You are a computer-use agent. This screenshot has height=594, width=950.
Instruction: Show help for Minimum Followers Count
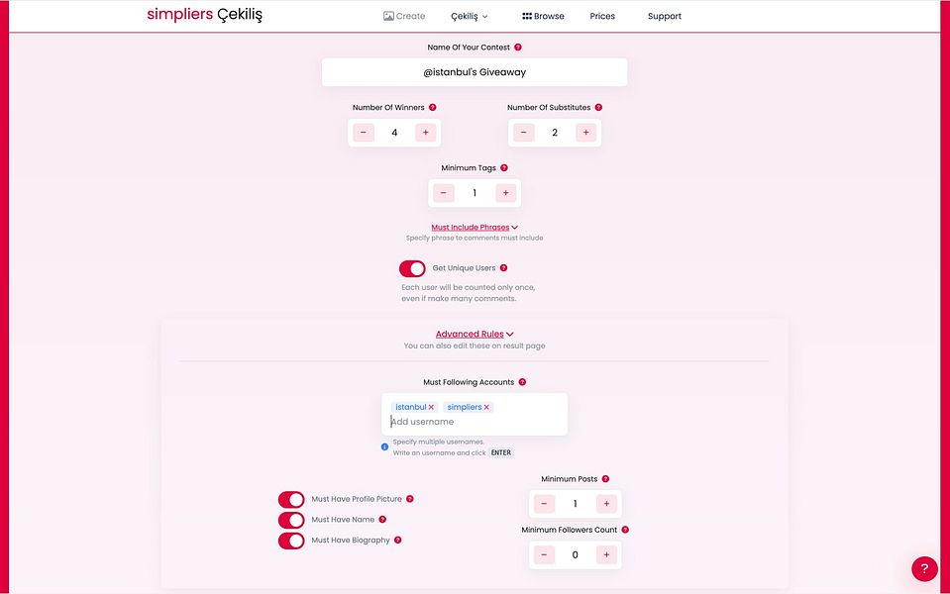click(x=625, y=530)
